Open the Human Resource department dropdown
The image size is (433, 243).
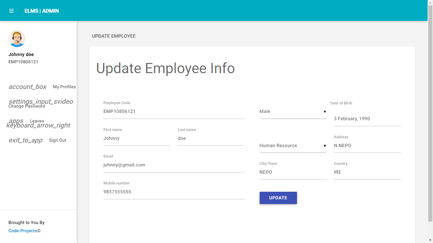point(292,146)
